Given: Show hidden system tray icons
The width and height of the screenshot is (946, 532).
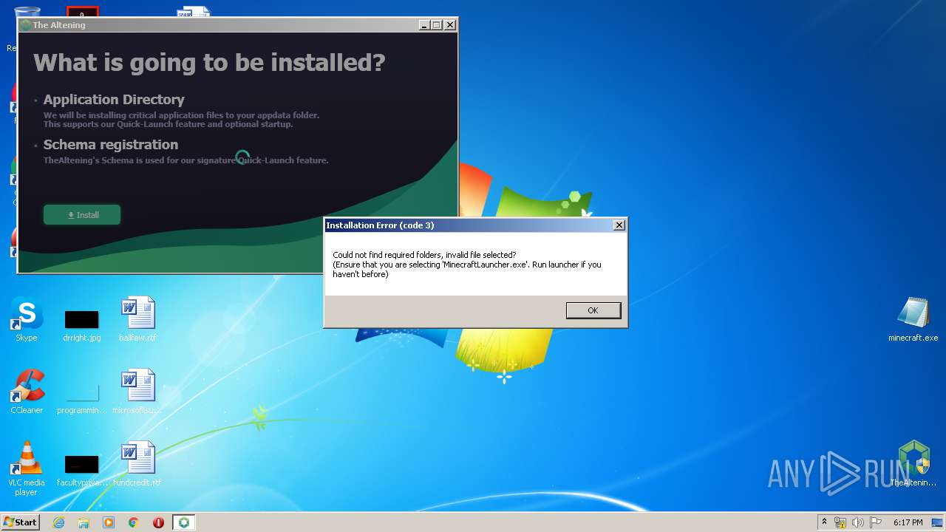Looking at the screenshot, I should (824, 522).
